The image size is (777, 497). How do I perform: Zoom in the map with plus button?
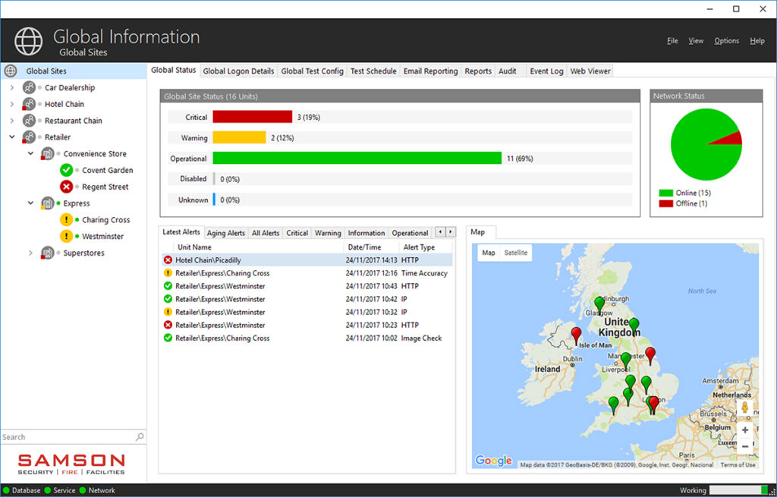pyautogui.click(x=744, y=429)
